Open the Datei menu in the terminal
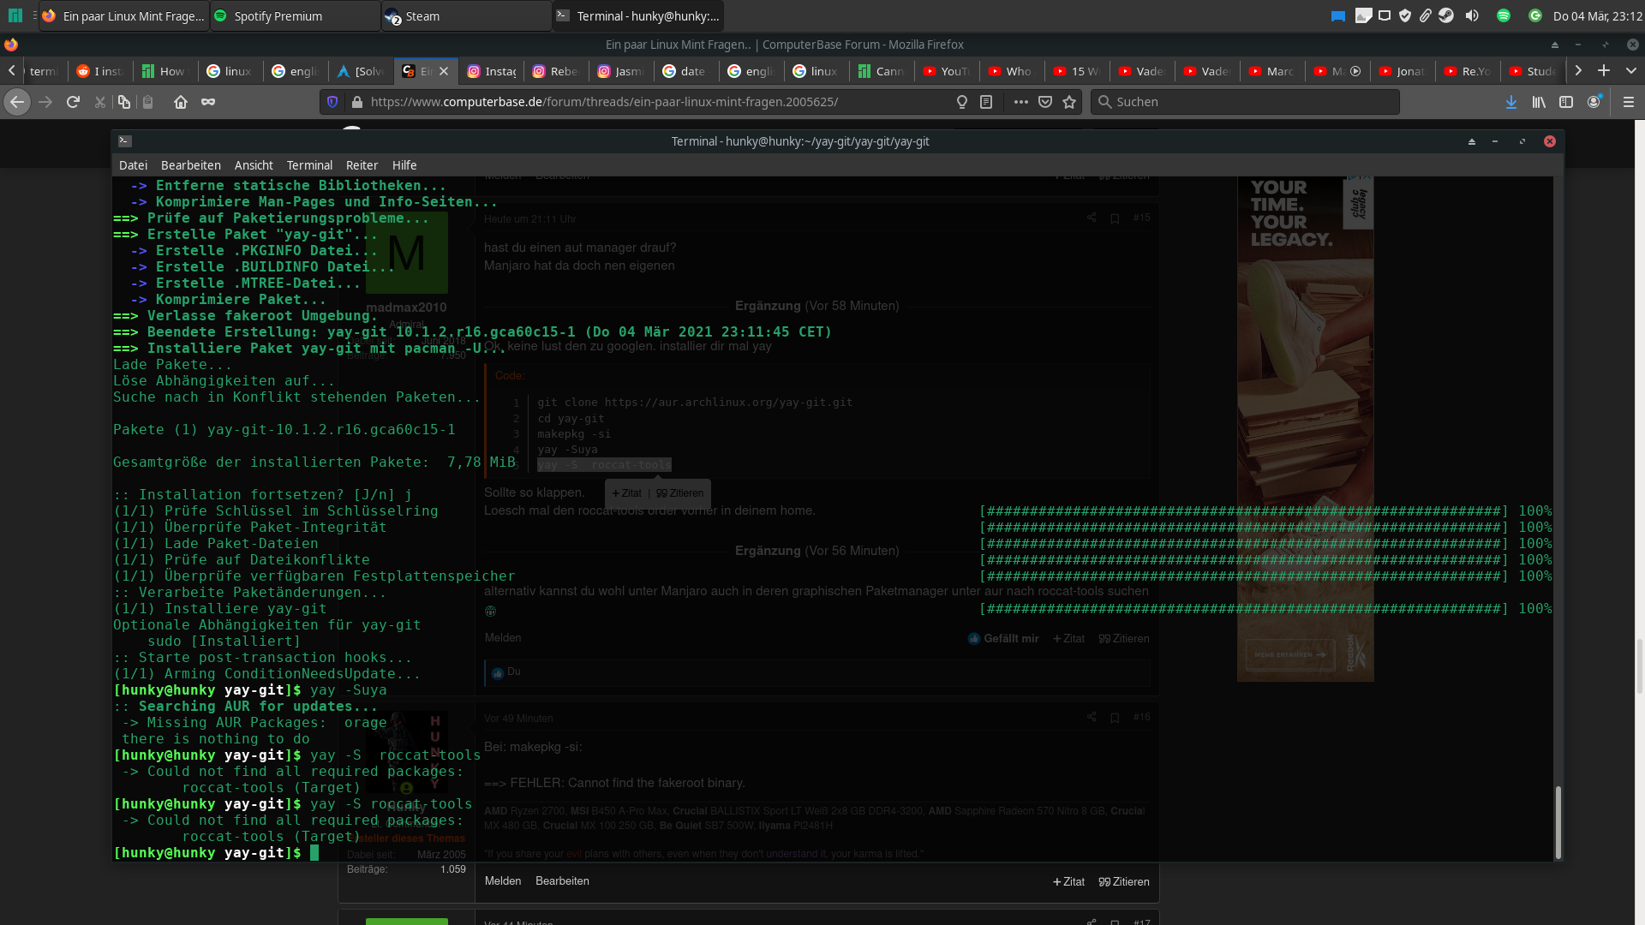This screenshot has width=1645, height=925. coord(133,165)
